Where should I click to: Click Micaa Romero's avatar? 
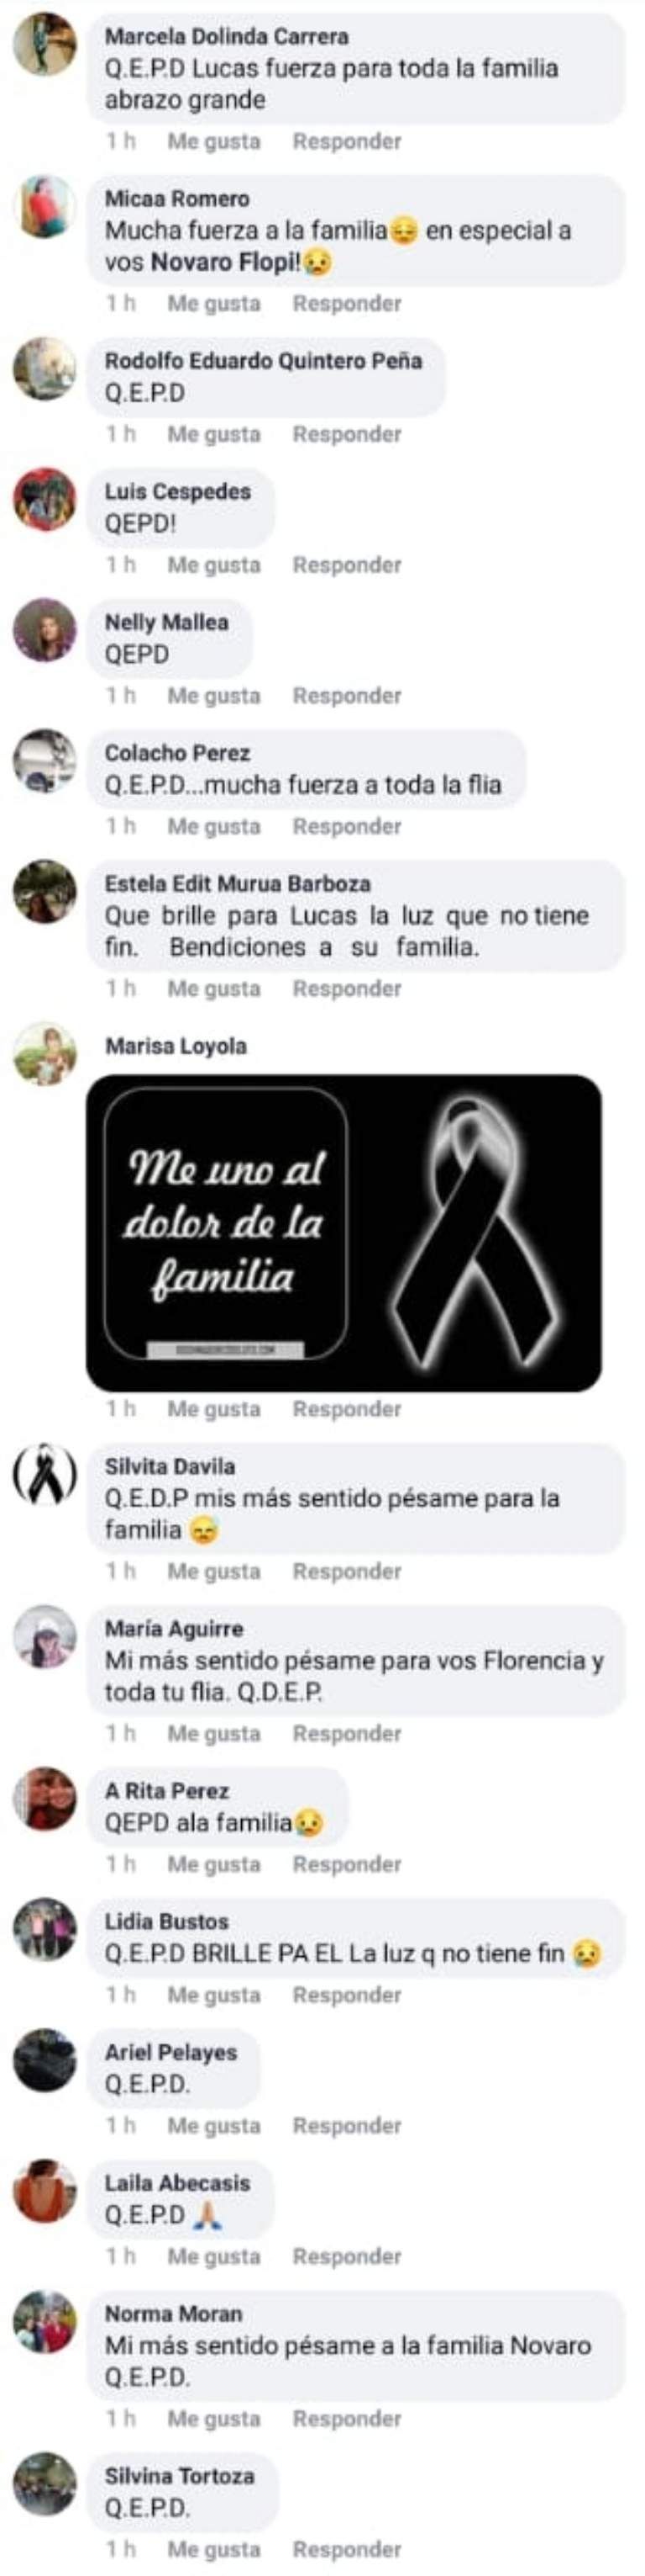point(44,207)
